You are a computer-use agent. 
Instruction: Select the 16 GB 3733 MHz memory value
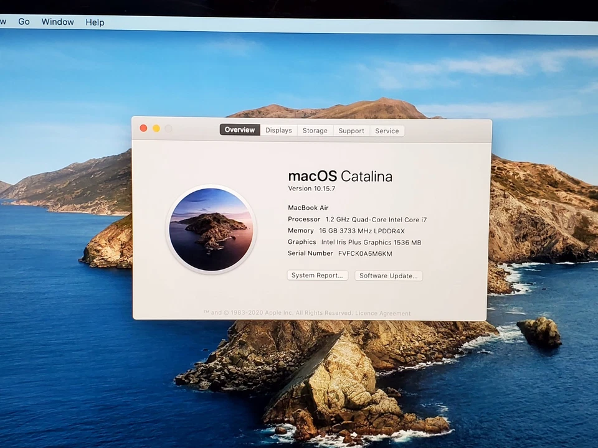(362, 231)
